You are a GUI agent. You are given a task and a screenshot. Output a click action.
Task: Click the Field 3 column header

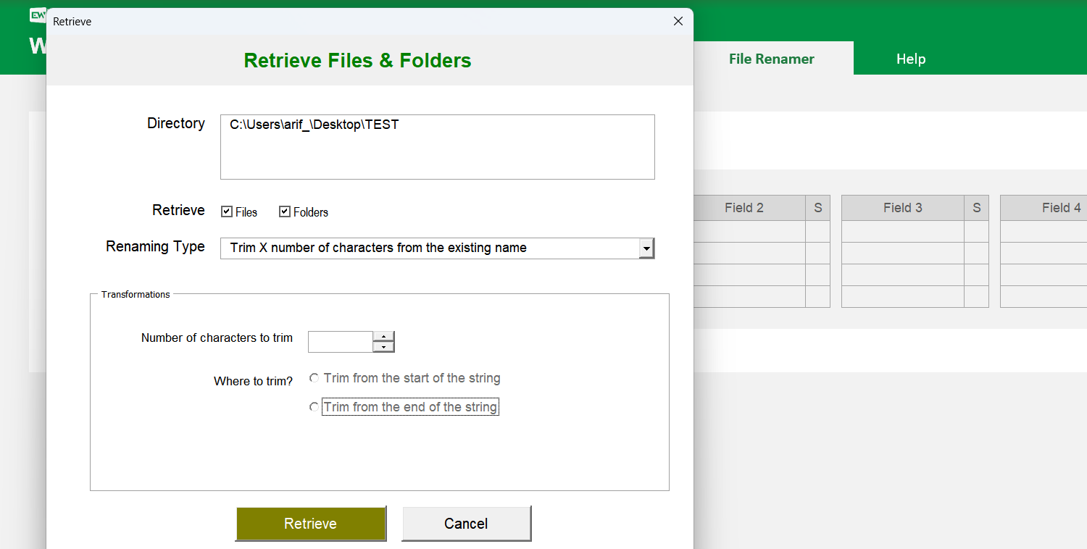(x=902, y=208)
